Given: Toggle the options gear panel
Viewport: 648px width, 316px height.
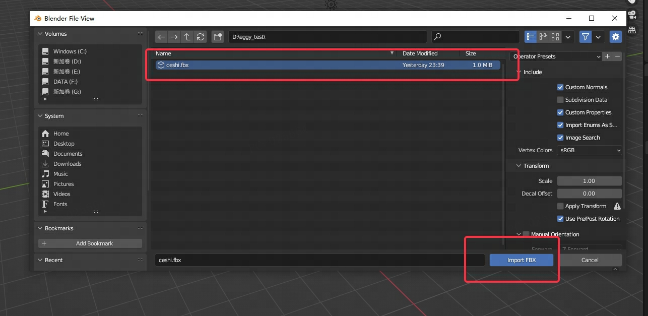Looking at the screenshot, I should 615,37.
